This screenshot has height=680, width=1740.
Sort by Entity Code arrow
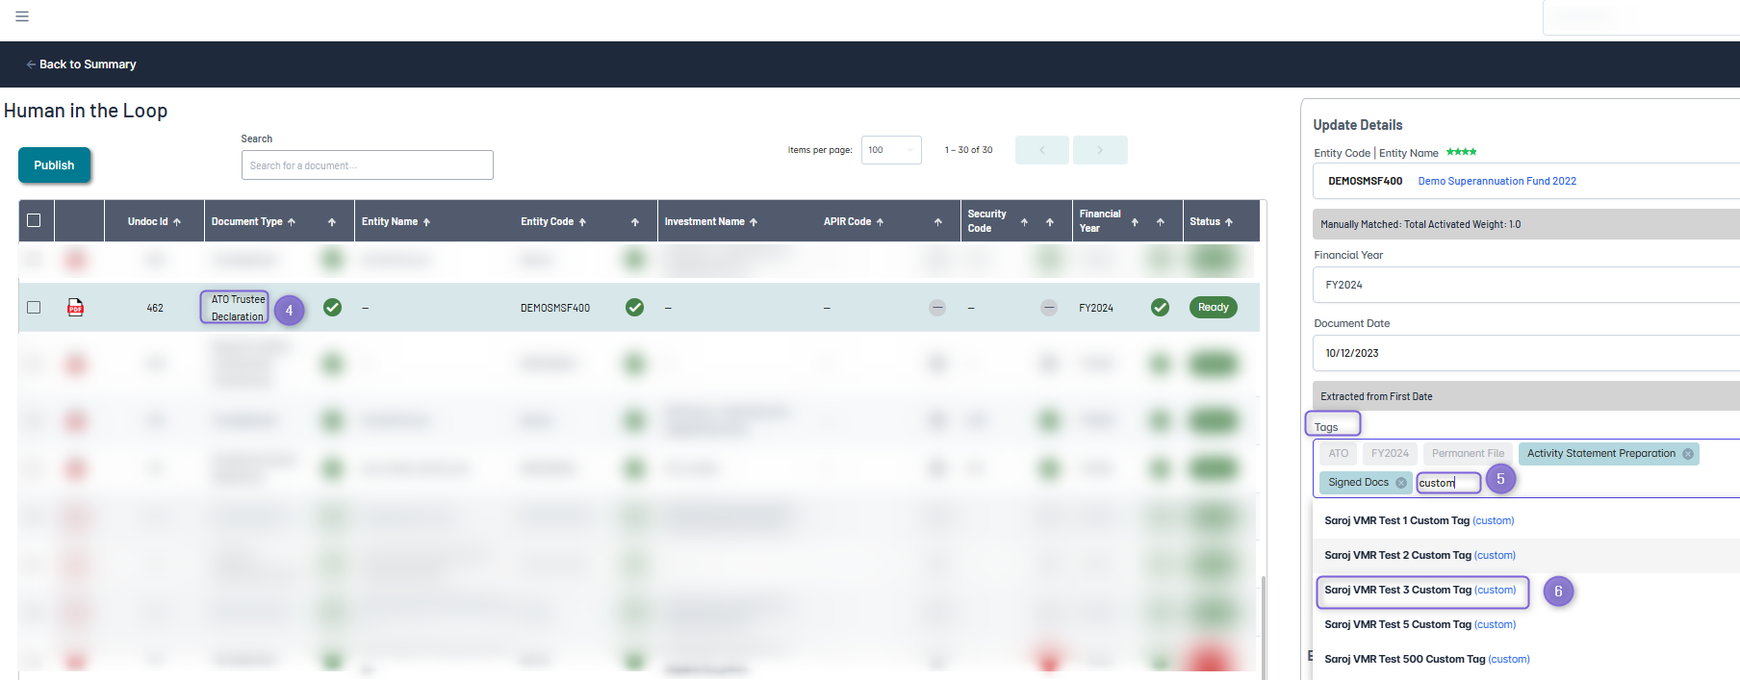(582, 222)
